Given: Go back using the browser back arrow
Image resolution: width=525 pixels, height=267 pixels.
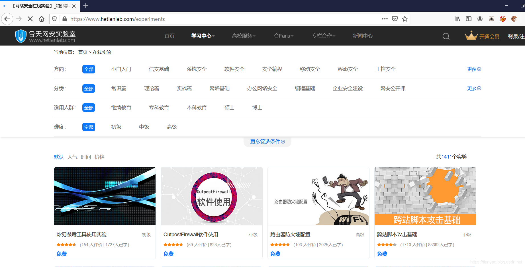Looking at the screenshot, I should tap(7, 19).
